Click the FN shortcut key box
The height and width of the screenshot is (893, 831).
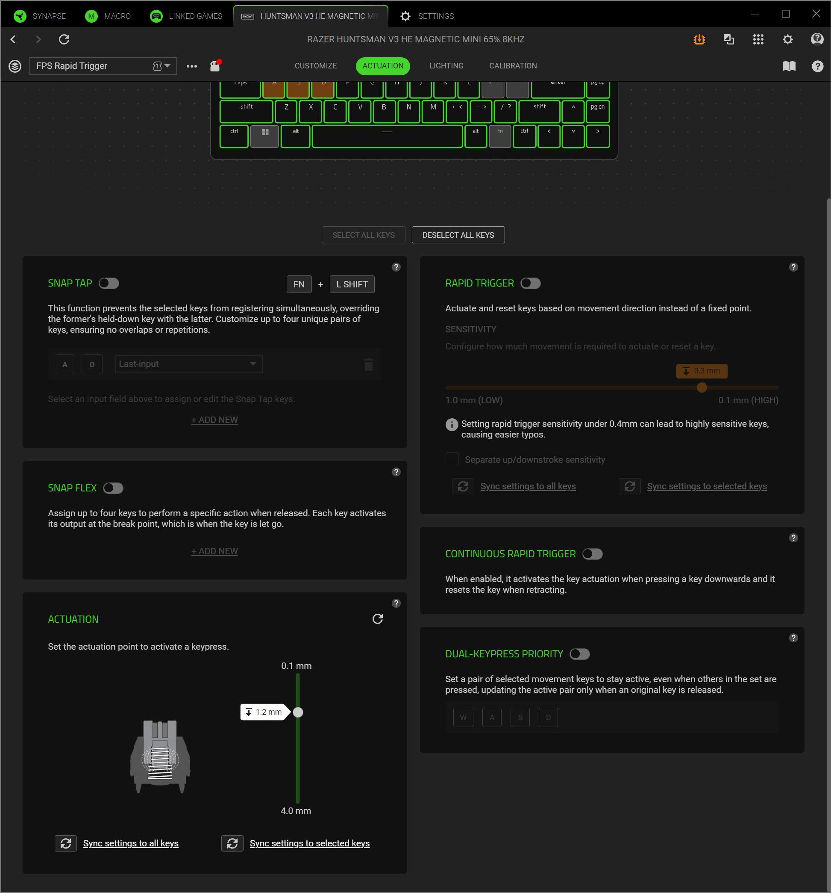pos(299,284)
